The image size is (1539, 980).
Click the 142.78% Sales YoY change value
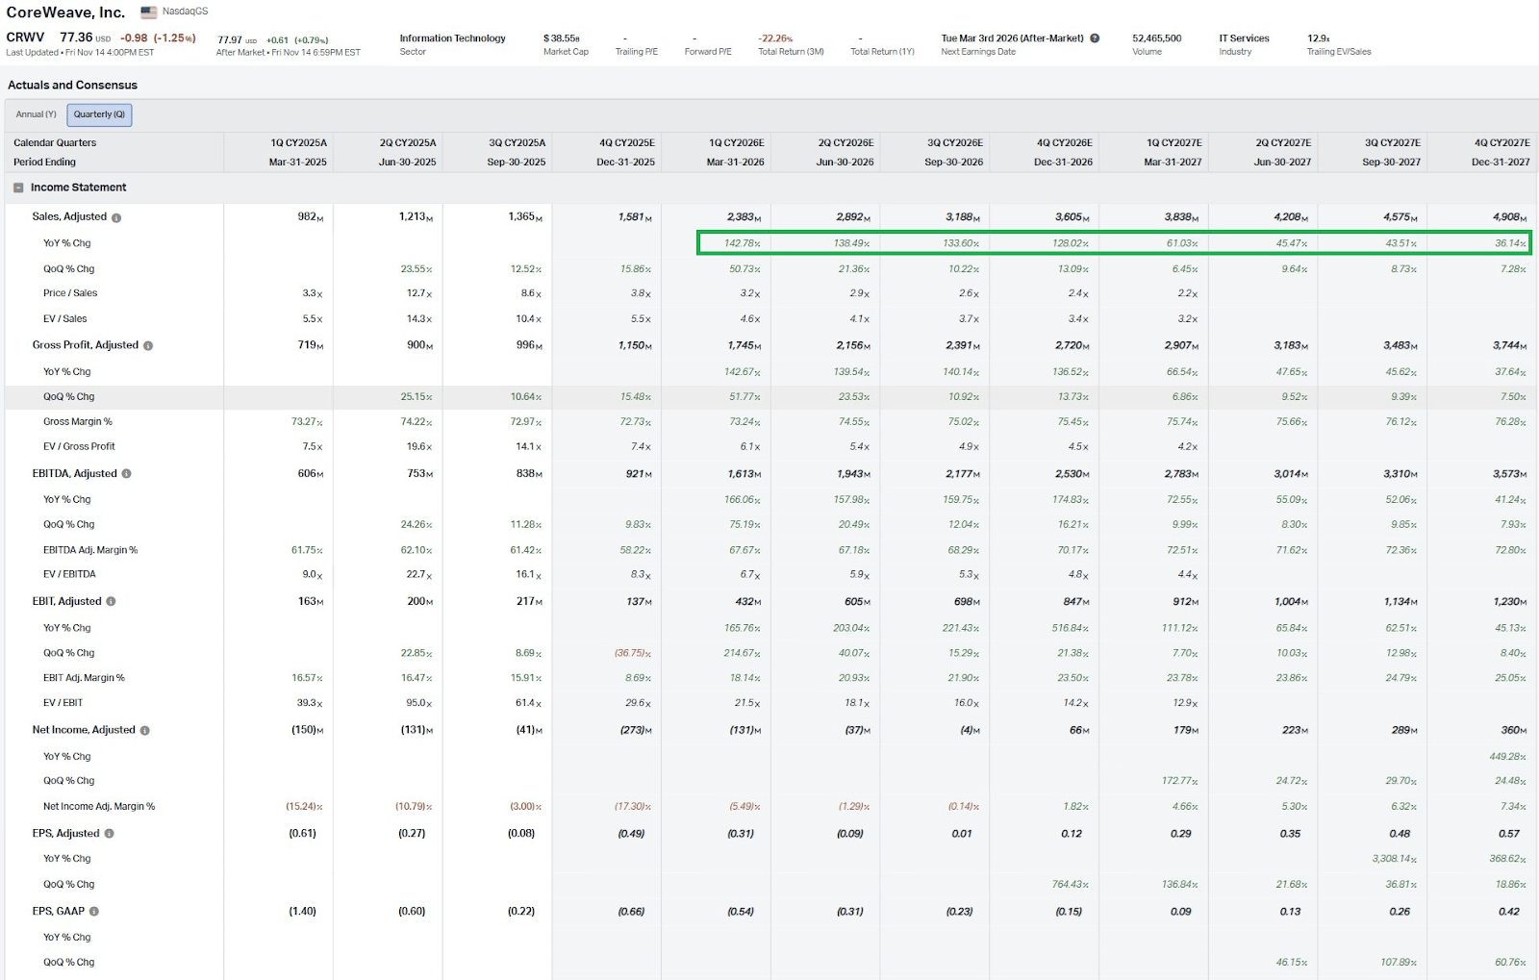pyautogui.click(x=742, y=243)
